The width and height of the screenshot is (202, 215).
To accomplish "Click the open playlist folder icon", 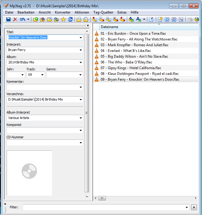I will tap(50, 19).
